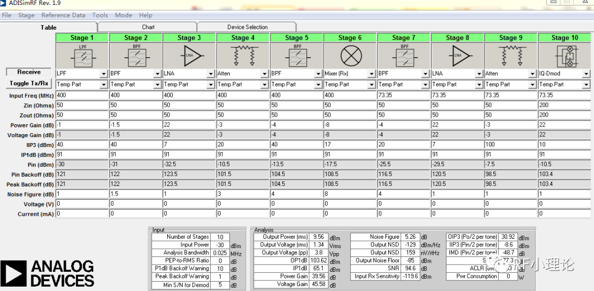Click the Voltage Gain result 45.58

318,284
